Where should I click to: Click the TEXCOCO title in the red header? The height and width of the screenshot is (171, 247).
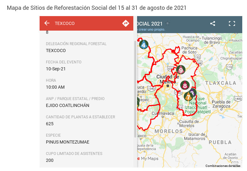coord(65,23)
